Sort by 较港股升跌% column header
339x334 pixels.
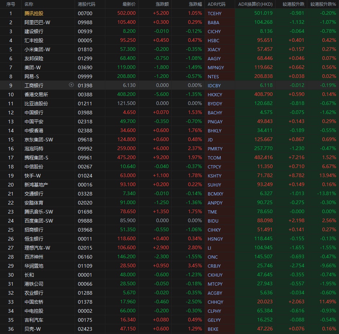coord(323,4)
